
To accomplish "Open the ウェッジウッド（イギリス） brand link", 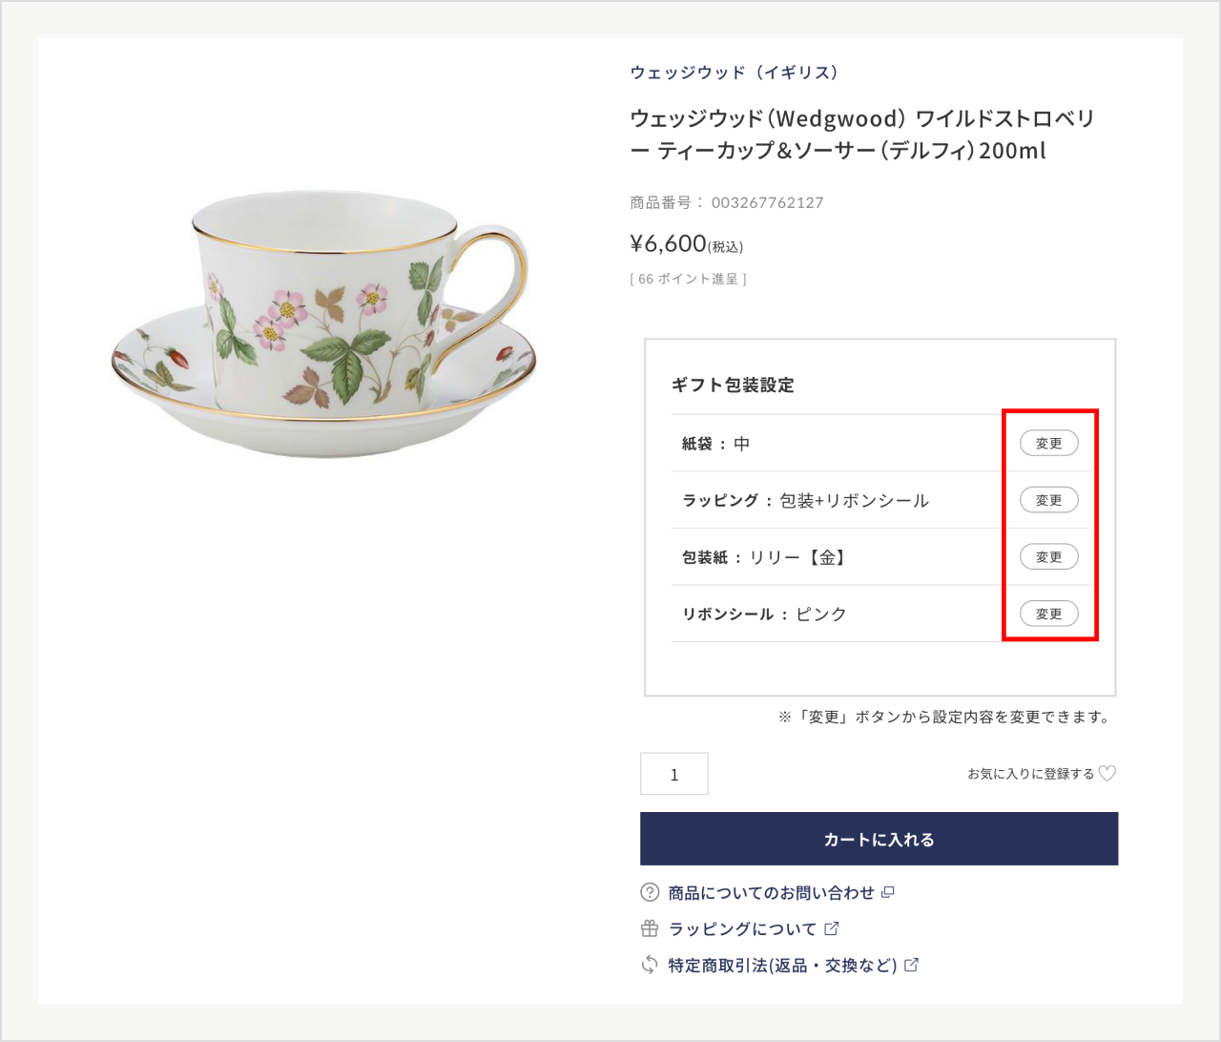I will tap(734, 73).
